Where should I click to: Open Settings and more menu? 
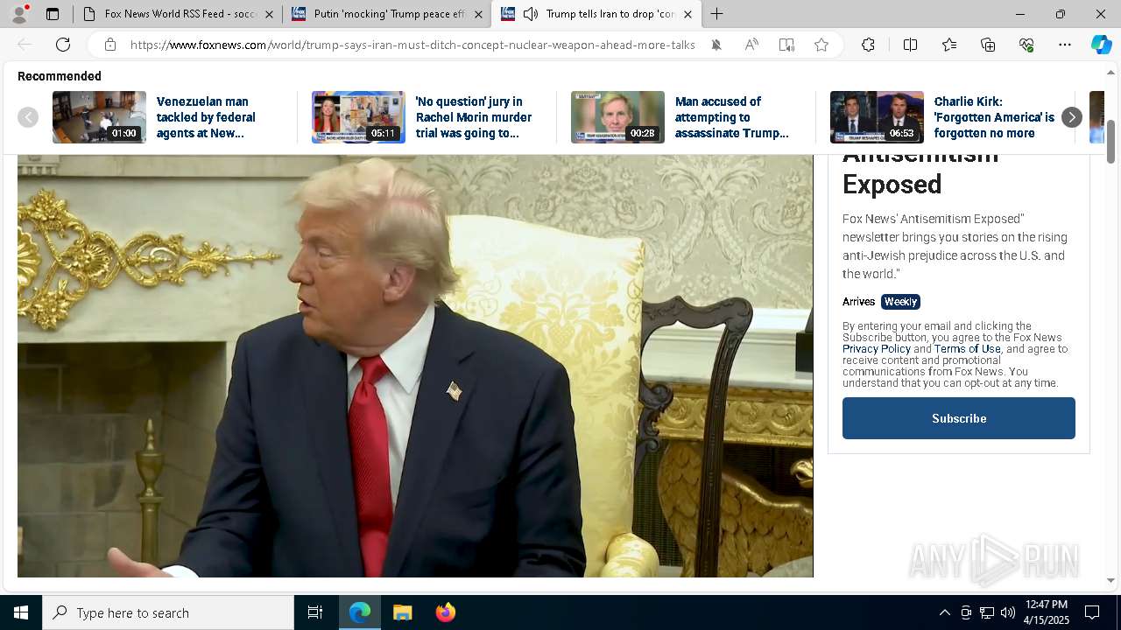tap(1065, 45)
